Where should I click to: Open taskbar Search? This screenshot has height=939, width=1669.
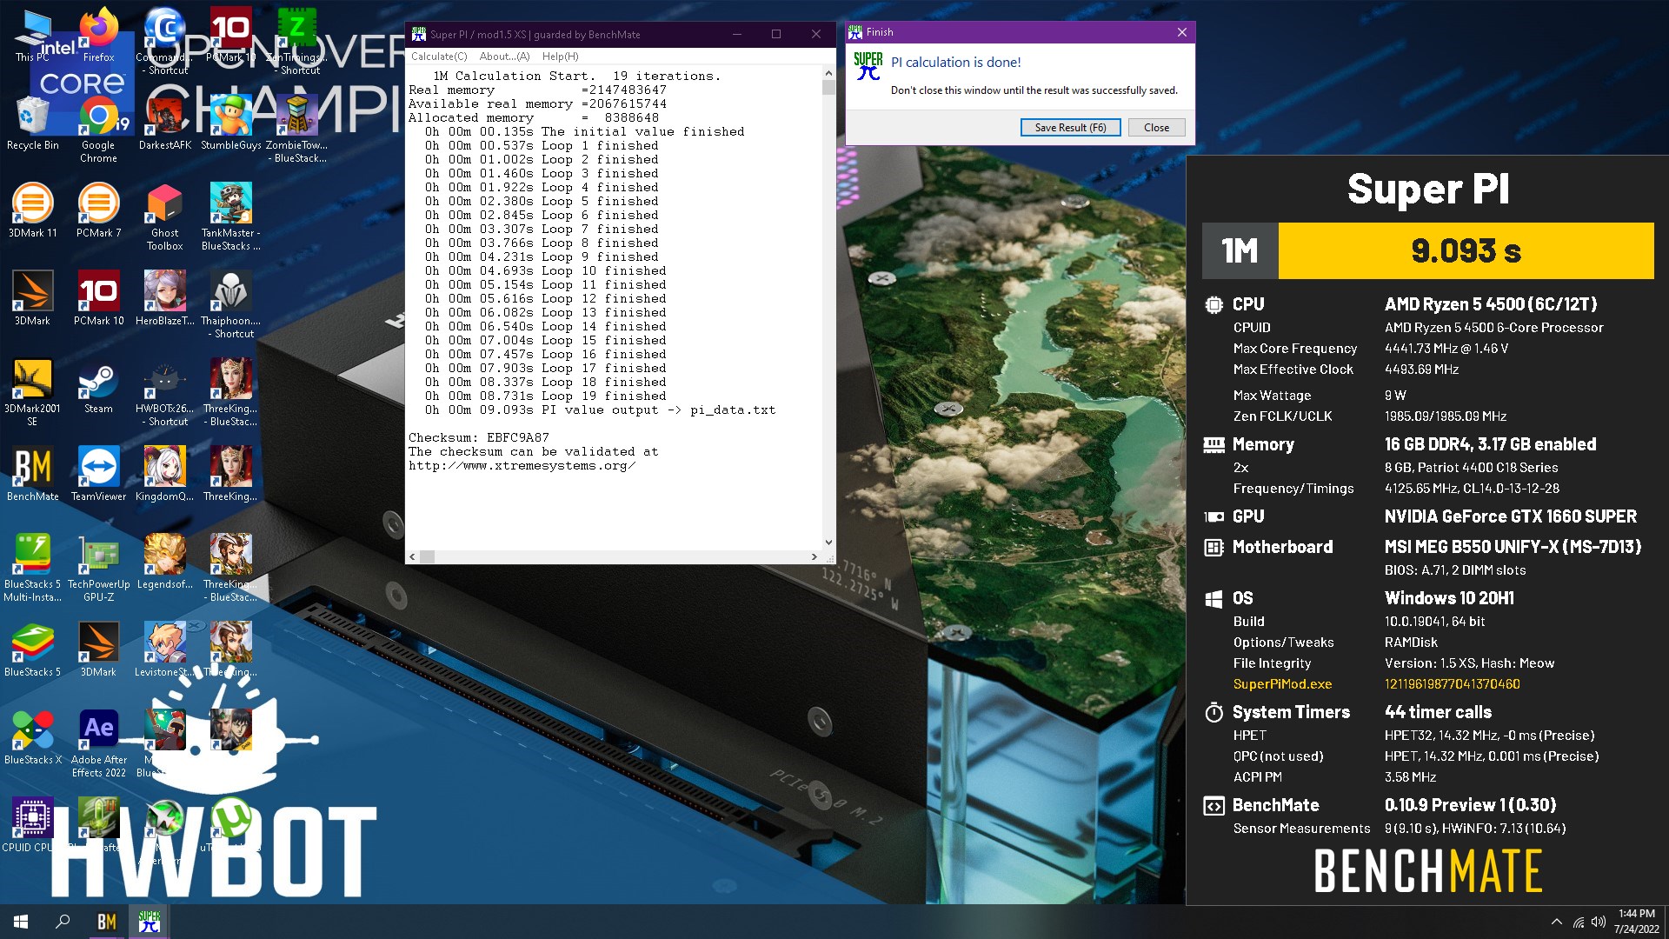point(63,922)
